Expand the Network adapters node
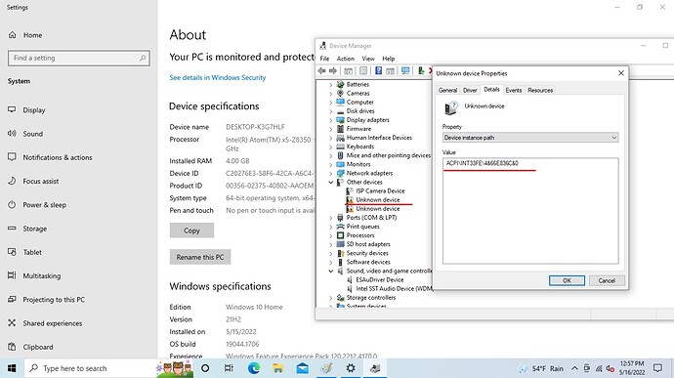674x378 pixels. [330, 174]
